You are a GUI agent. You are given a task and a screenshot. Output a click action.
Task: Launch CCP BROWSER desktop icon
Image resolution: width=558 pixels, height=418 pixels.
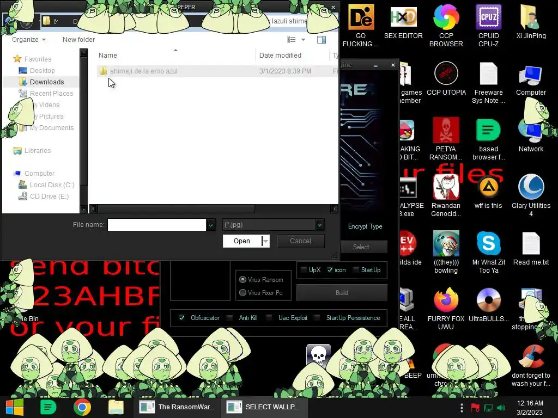pyautogui.click(x=446, y=26)
